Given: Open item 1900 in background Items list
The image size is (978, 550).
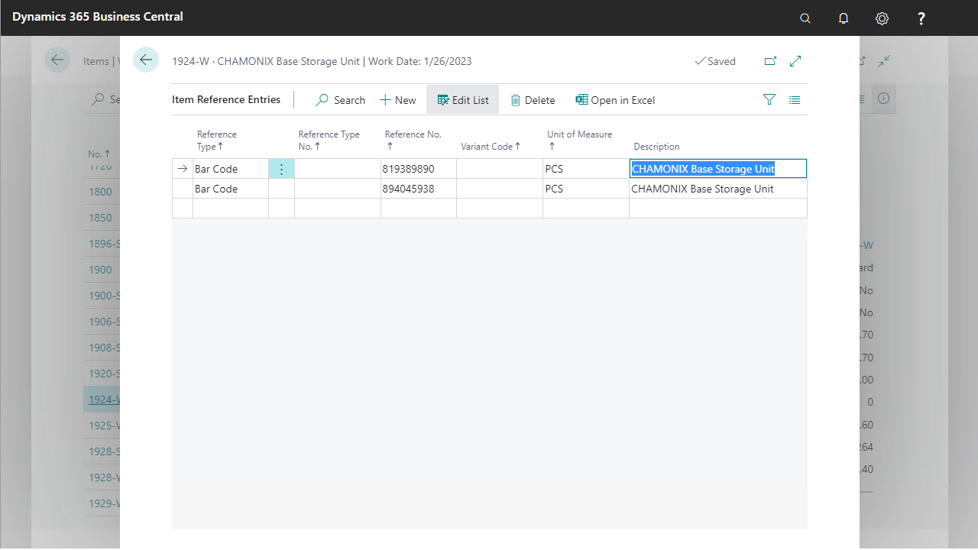Looking at the screenshot, I should coord(100,270).
